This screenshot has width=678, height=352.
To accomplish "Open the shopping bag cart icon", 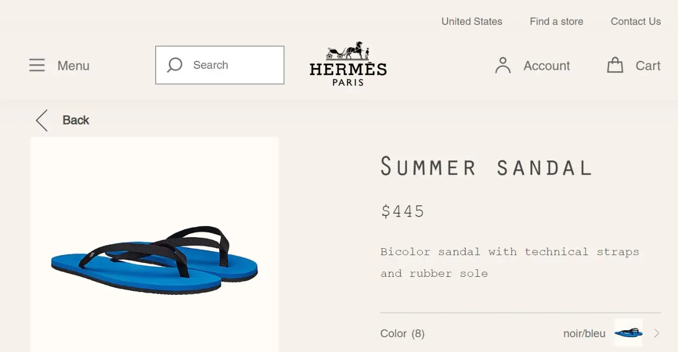I will tap(615, 65).
